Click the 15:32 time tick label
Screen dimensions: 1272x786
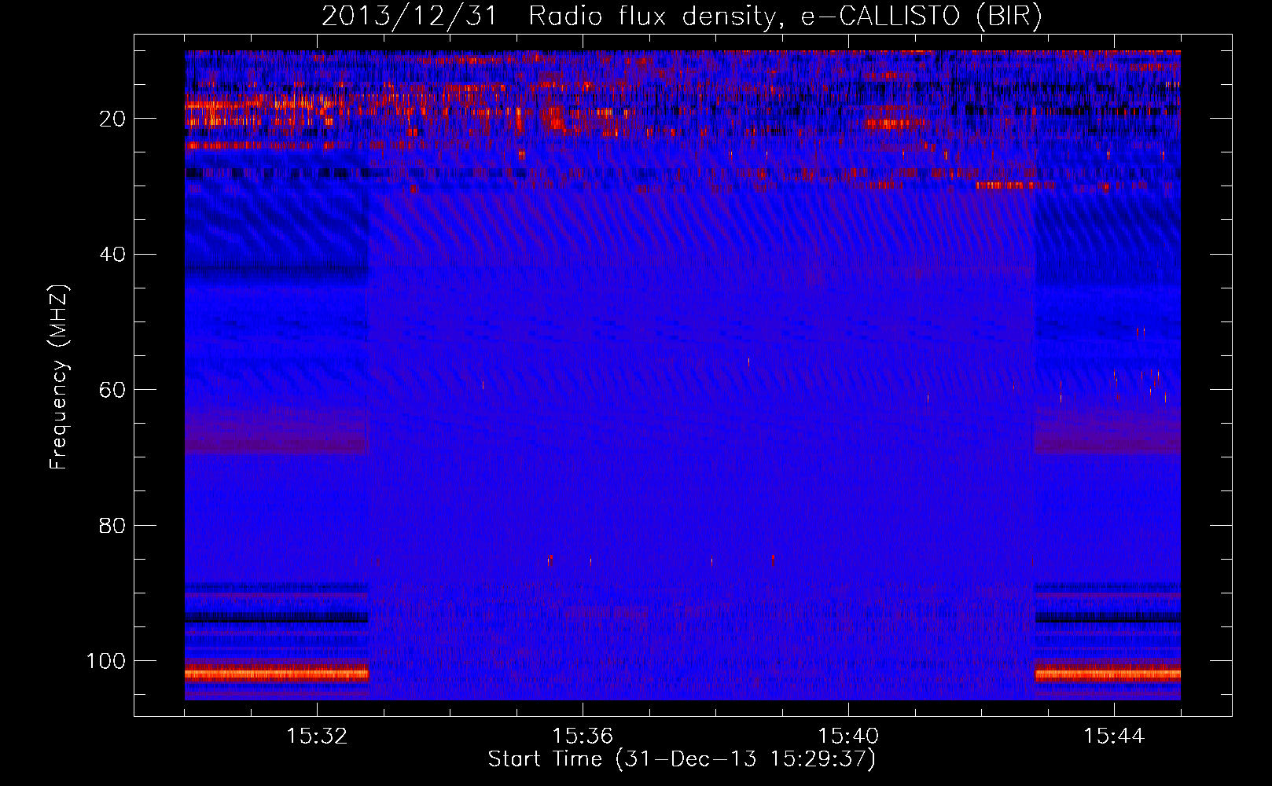(317, 736)
